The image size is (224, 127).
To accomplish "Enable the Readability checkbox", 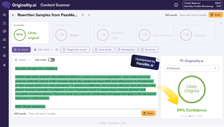I will [126, 50].
